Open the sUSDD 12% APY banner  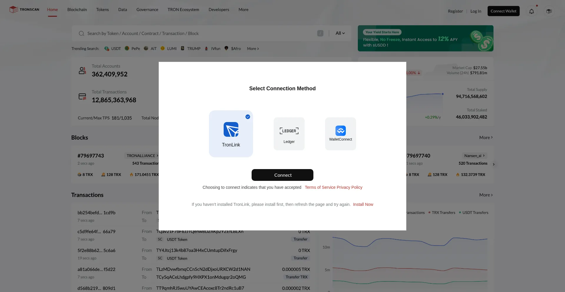(x=426, y=38)
